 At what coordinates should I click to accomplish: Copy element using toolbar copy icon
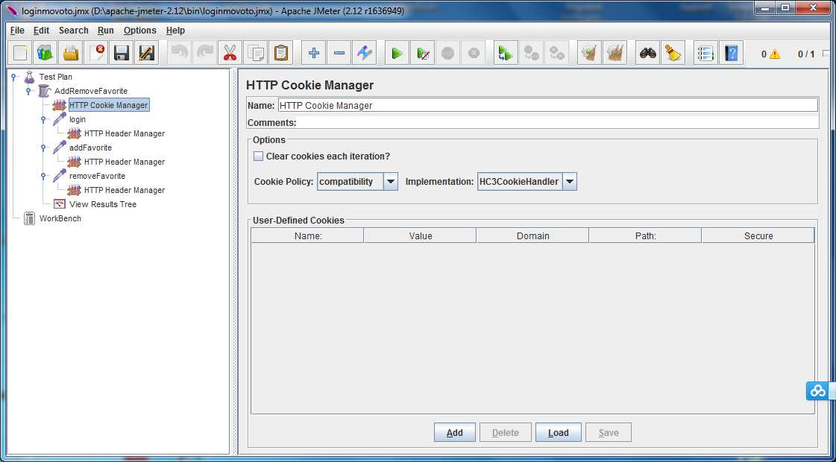pos(255,53)
